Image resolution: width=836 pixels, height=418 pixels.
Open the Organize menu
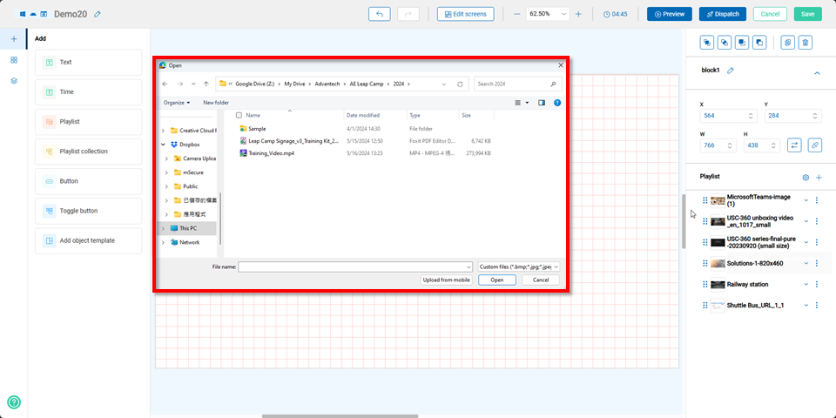point(177,102)
